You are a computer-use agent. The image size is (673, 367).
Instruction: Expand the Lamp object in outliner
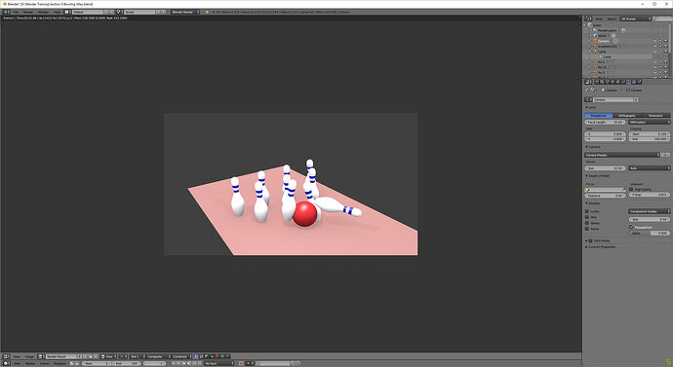[590, 52]
